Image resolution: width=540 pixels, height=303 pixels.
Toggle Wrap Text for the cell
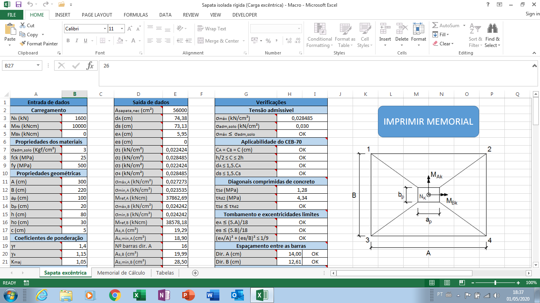point(212,29)
